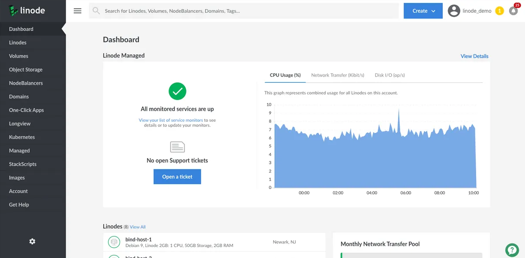525x258 pixels.
Task: Open Domains in sidebar
Action: 33,97
